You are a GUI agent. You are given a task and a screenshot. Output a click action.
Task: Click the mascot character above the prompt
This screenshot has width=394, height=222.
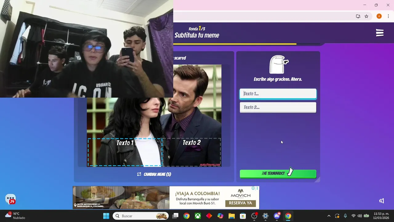click(x=278, y=64)
